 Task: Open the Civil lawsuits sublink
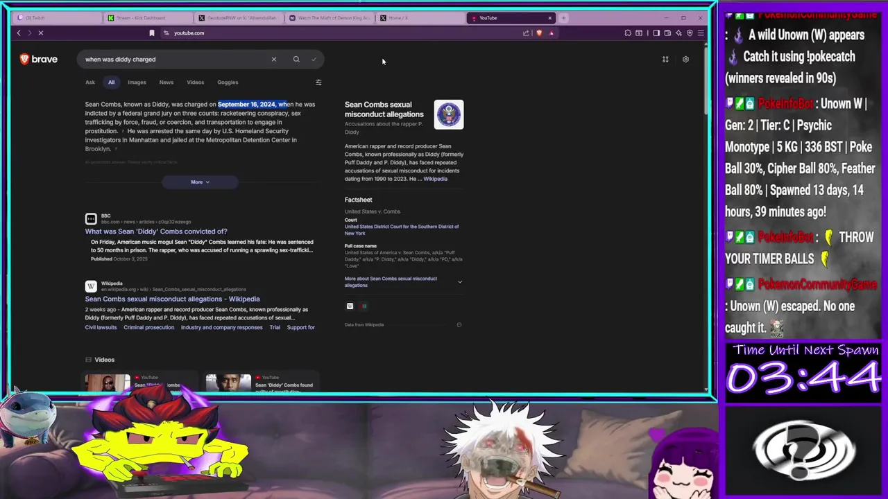pos(101,327)
